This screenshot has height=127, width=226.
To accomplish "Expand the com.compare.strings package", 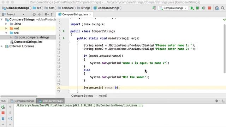I will tap(11, 37).
